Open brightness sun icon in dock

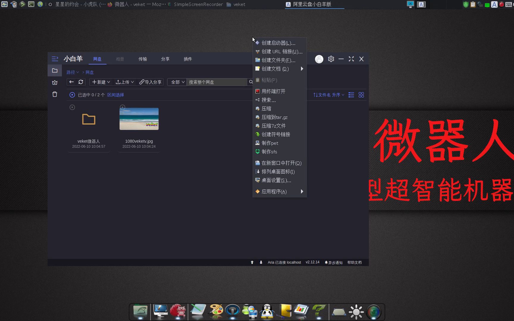point(356,312)
